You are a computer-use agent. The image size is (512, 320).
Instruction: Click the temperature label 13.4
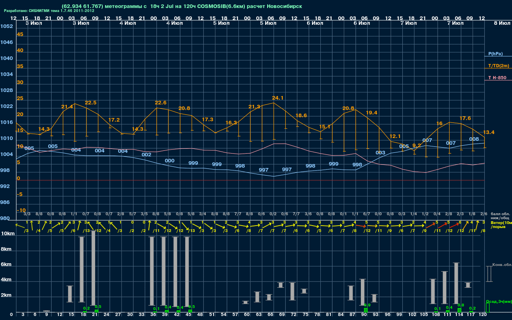click(489, 132)
